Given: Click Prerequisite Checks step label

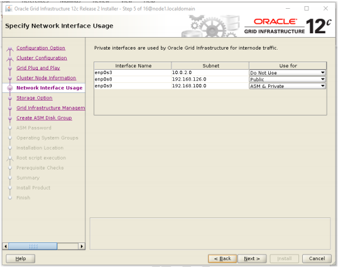Looking at the screenshot, I should click(40, 168).
